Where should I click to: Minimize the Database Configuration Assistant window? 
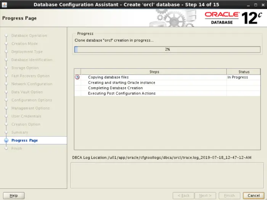click(248, 5)
